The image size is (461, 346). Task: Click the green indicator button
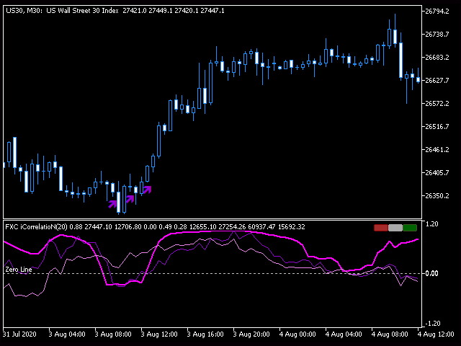[x=410, y=228]
